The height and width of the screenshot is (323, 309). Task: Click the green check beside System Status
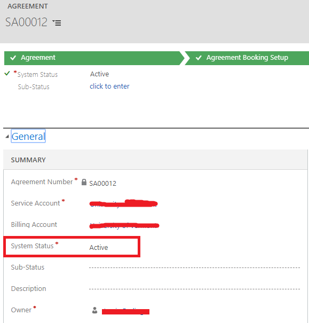pos(7,73)
